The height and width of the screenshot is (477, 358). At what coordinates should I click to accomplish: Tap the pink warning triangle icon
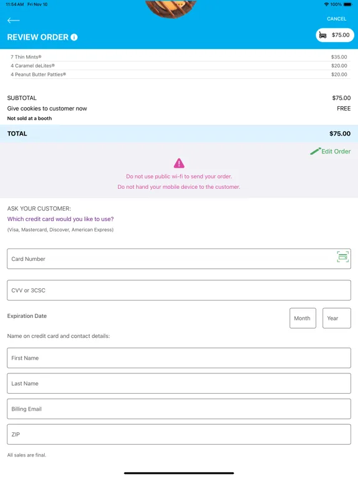coord(179,163)
